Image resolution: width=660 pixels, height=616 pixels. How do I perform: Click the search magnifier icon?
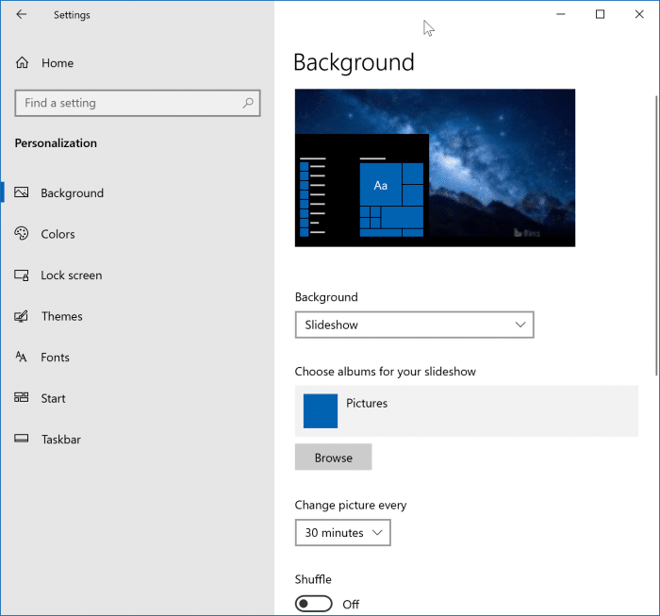pos(248,103)
